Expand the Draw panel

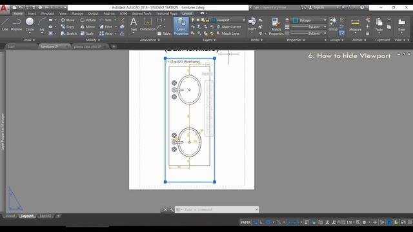pos(29,40)
